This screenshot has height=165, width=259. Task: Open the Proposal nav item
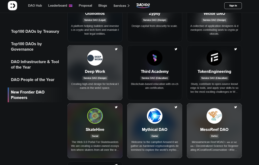tap(85, 6)
